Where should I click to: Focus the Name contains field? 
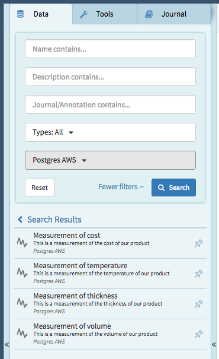click(x=110, y=49)
